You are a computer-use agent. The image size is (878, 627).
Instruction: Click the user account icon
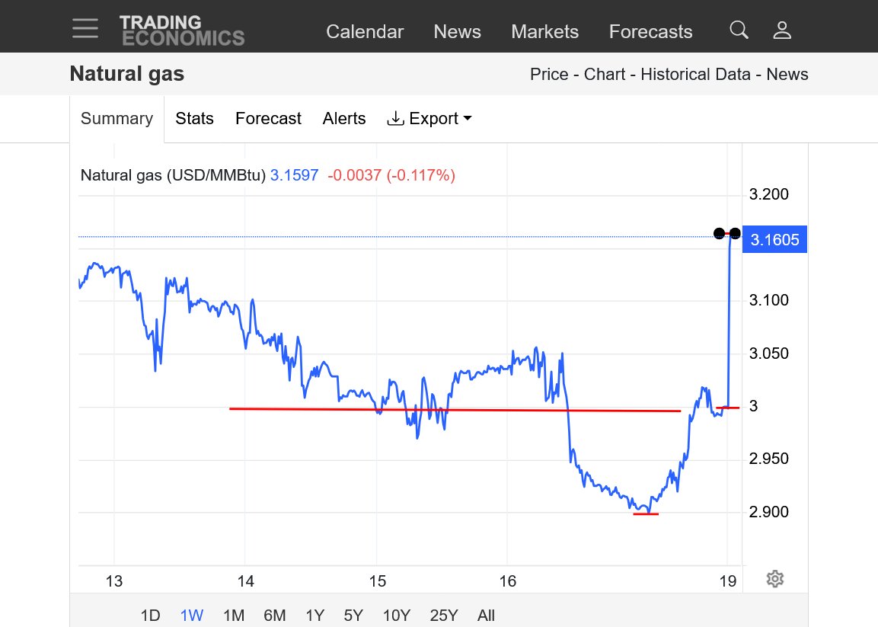pyautogui.click(x=782, y=30)
